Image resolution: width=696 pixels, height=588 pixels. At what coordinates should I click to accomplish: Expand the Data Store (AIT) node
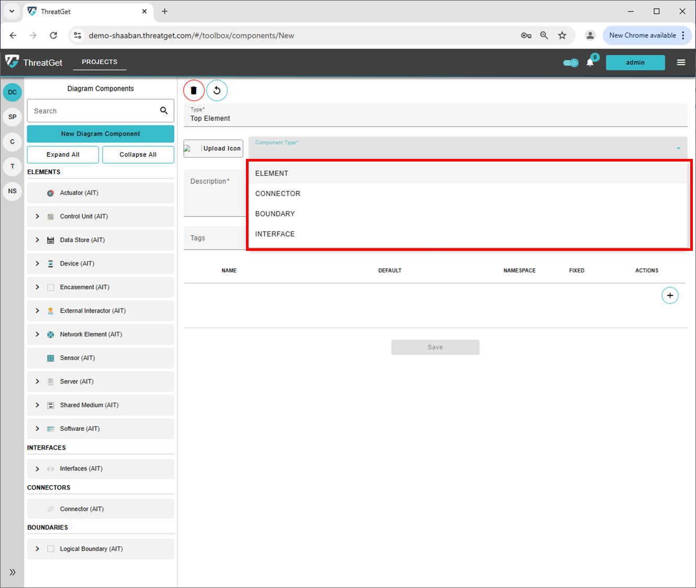[37, 240]
